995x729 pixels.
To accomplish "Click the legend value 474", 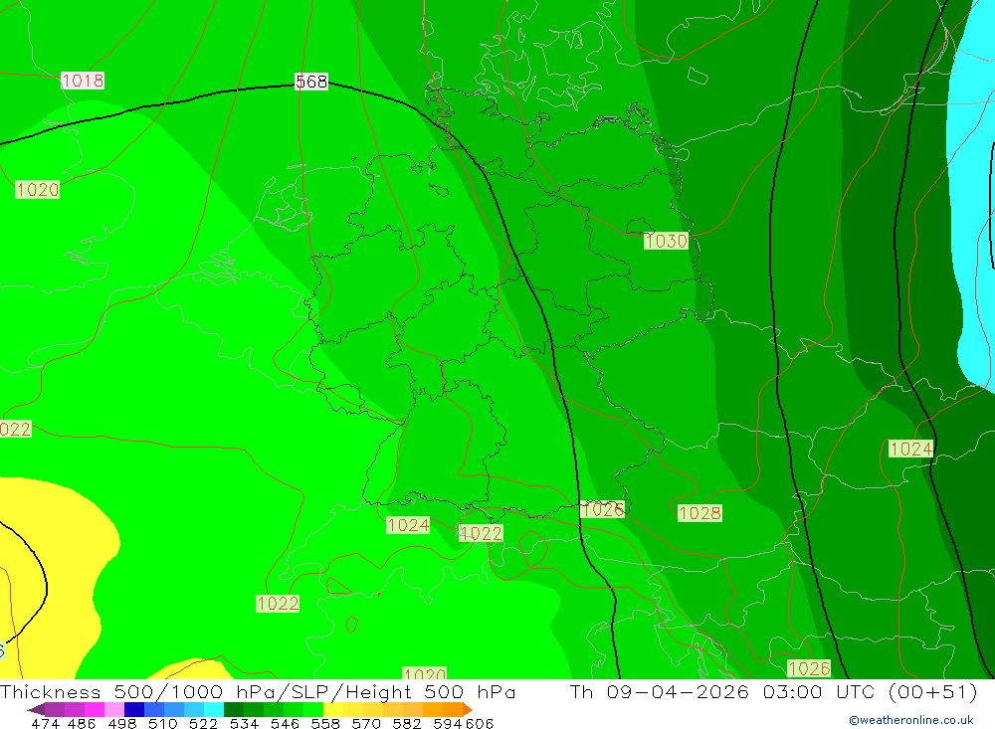I will click(x=45, y=724).
